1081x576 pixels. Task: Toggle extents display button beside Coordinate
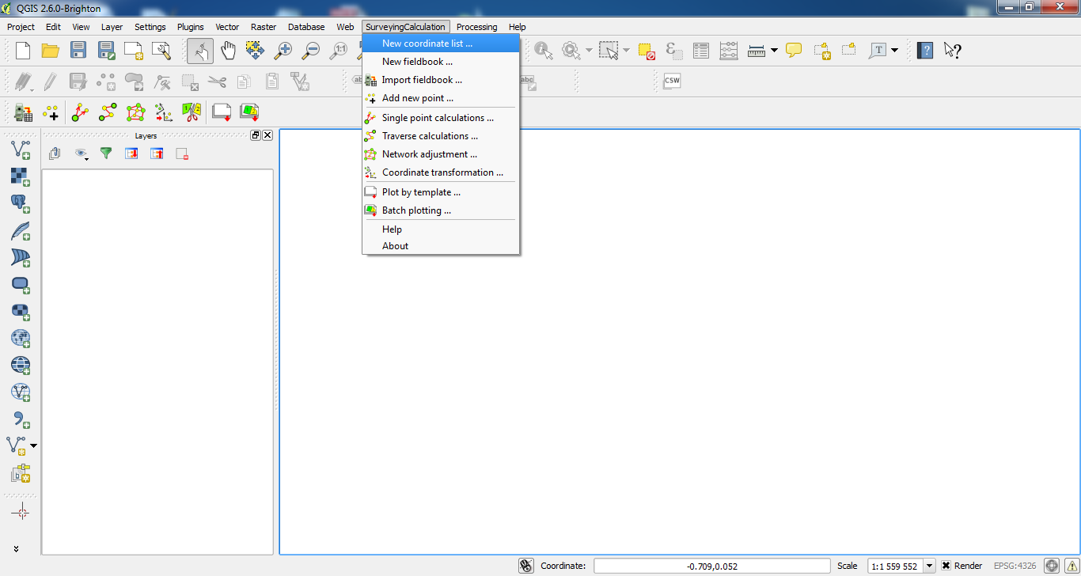[526, 566]
